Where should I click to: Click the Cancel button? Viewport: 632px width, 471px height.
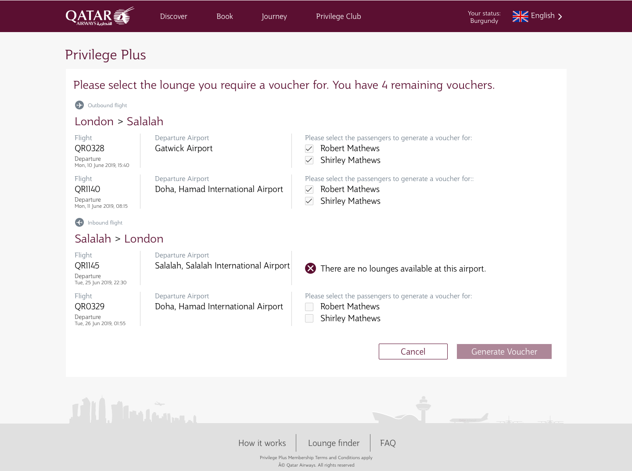tap(413, 351)
